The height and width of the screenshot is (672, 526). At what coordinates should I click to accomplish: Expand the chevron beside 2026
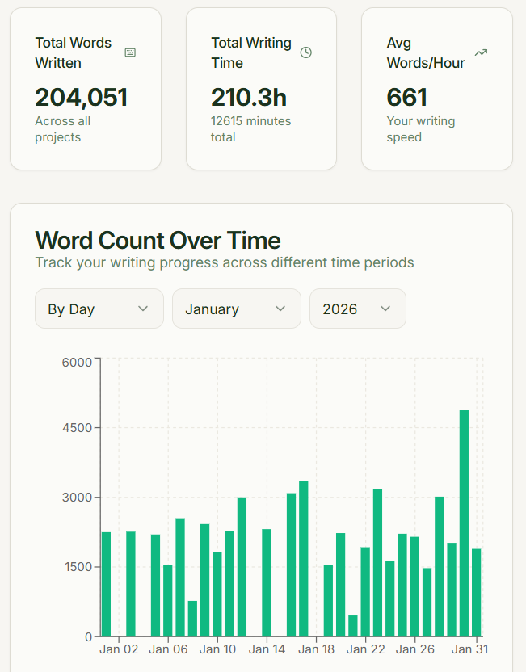(x=385, y=309)
